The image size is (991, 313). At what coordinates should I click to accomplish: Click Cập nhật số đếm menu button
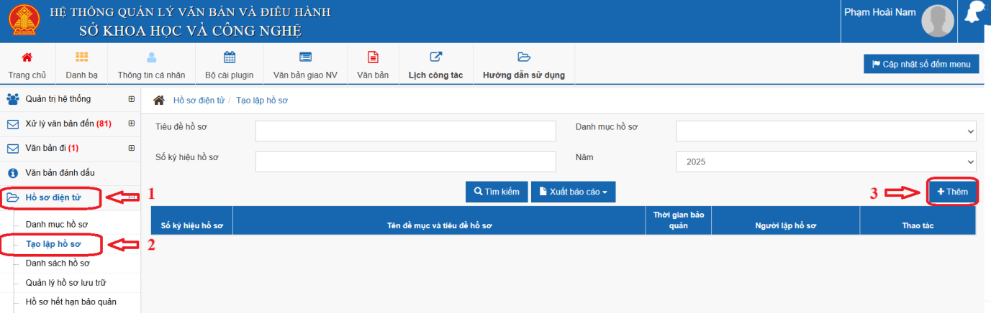[x=921, y=64]
